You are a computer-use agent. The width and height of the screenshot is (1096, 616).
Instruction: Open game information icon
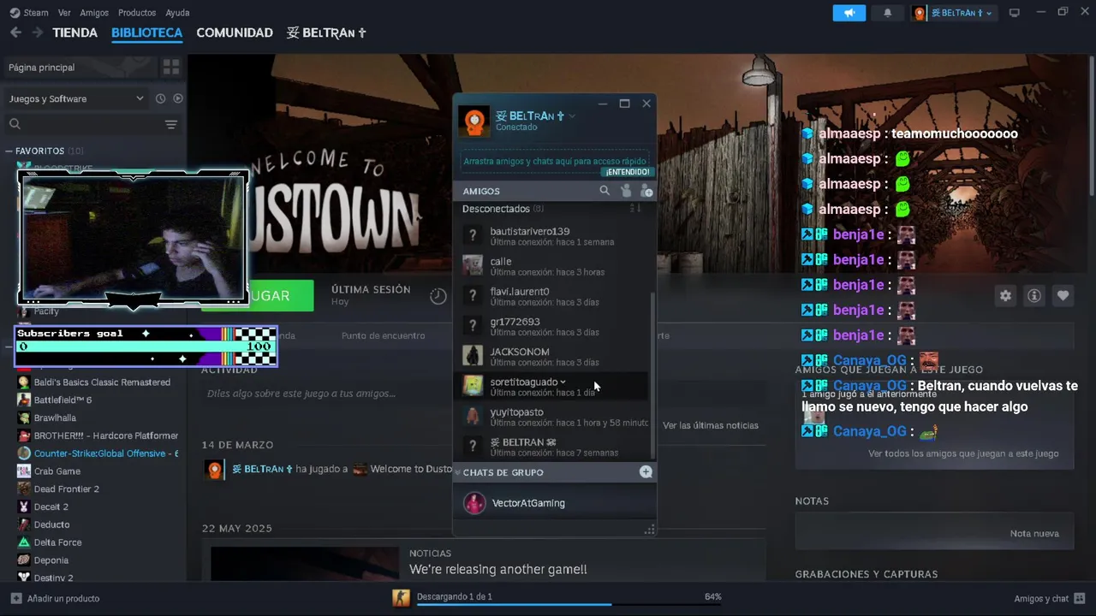click(1034, 295)
